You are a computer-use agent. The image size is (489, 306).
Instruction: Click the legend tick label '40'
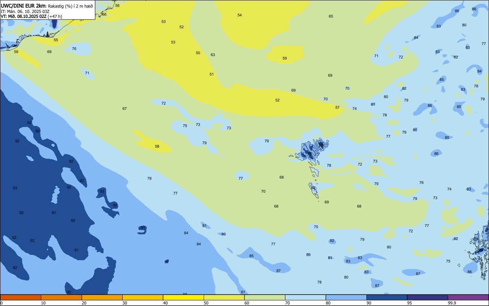pos(165,303)
